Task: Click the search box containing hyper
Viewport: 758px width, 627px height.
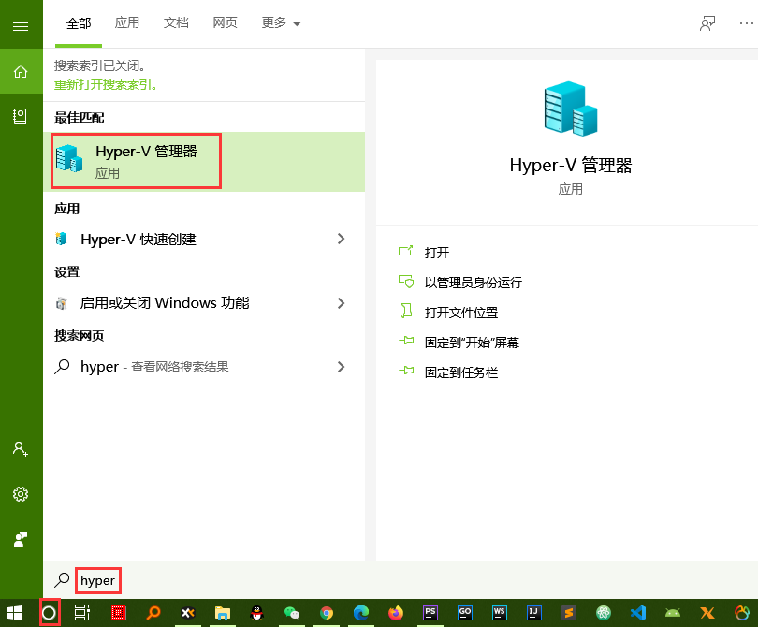Action: point(97,580)
